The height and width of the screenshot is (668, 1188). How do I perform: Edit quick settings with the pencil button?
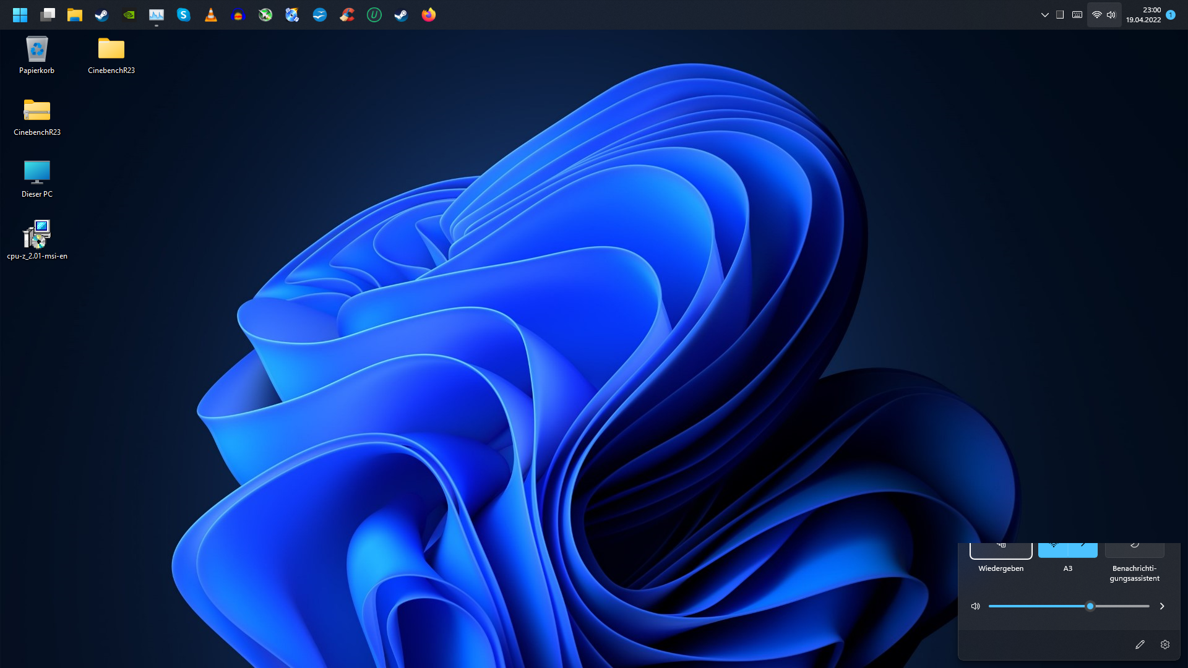tap(1140, 644)
